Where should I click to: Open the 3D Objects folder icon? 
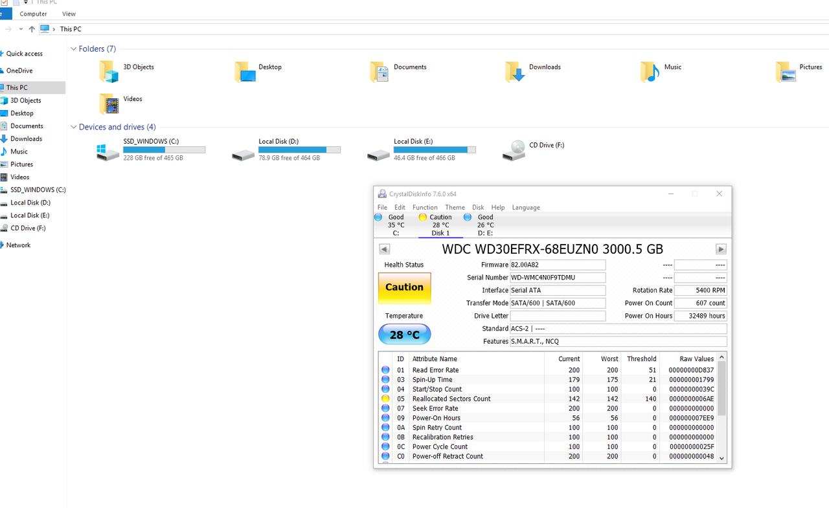point(109,71)
